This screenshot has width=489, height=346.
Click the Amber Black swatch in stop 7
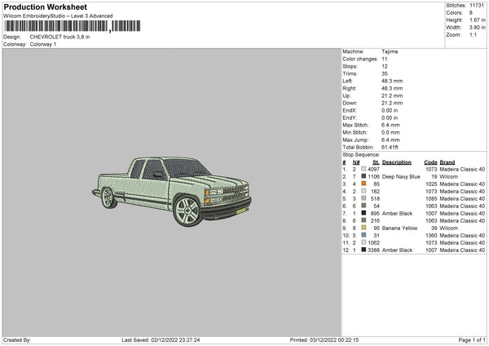coord(363,213)
